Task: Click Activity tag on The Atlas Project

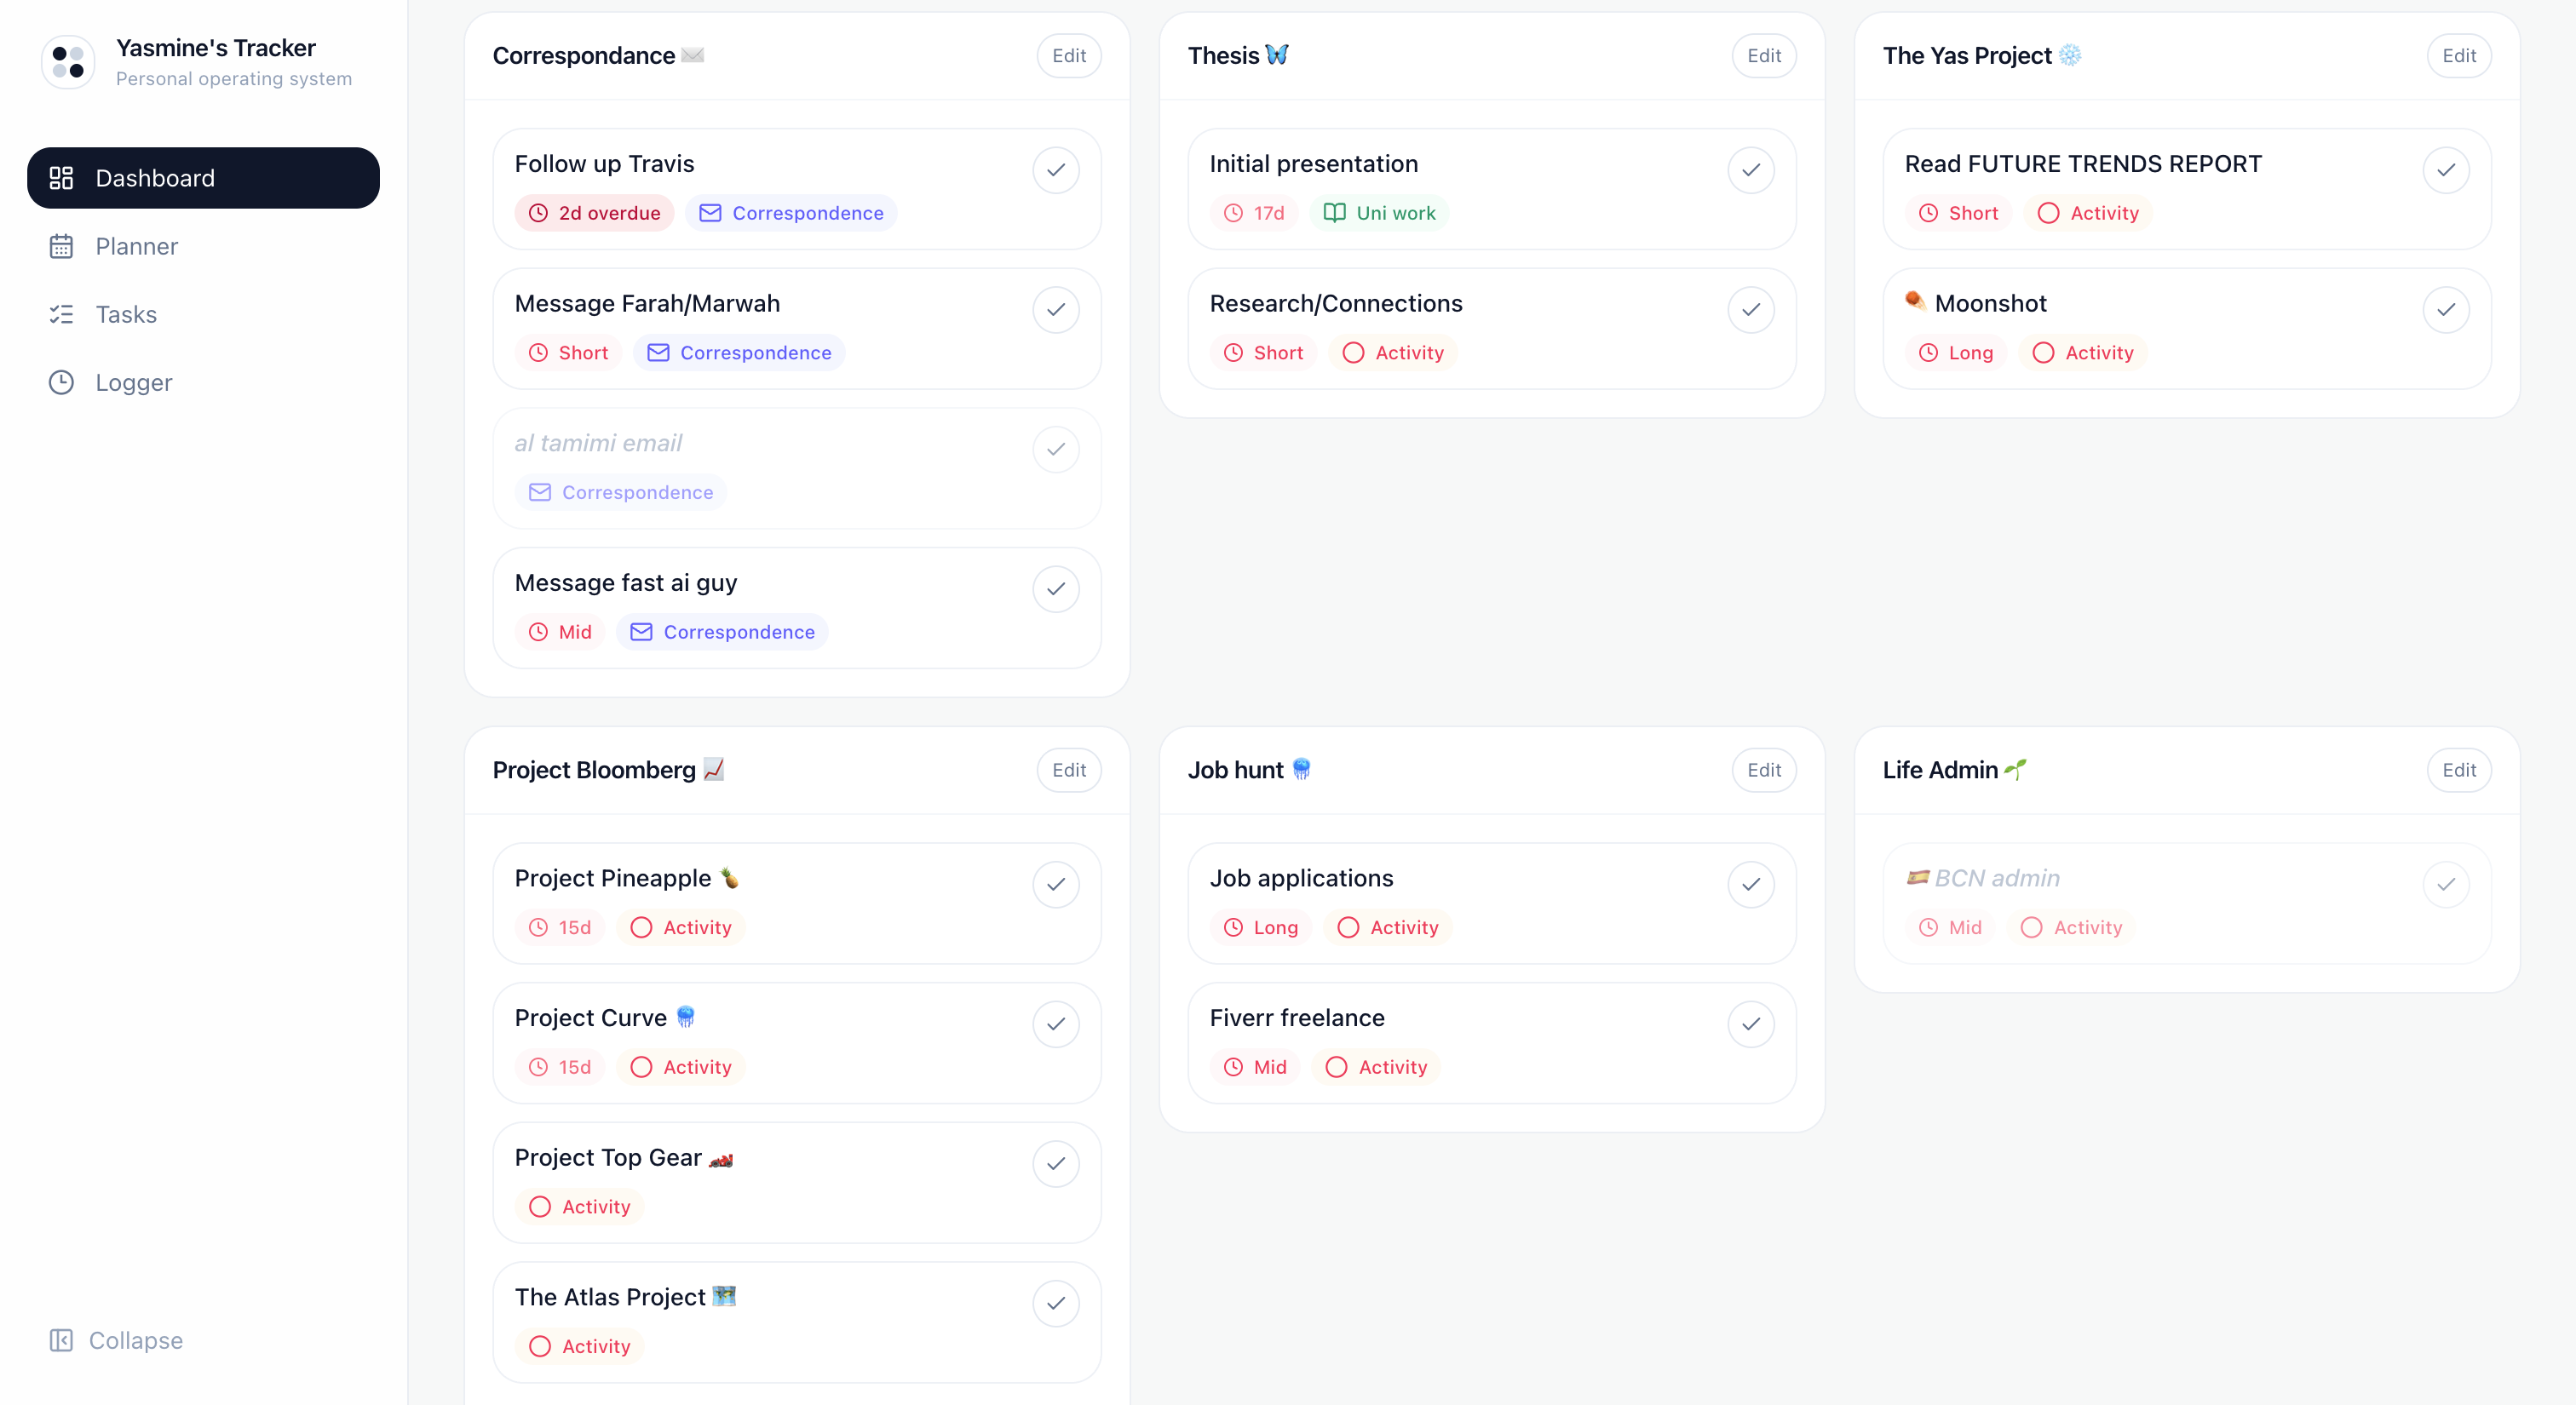Action: (x=579, y=1347)
